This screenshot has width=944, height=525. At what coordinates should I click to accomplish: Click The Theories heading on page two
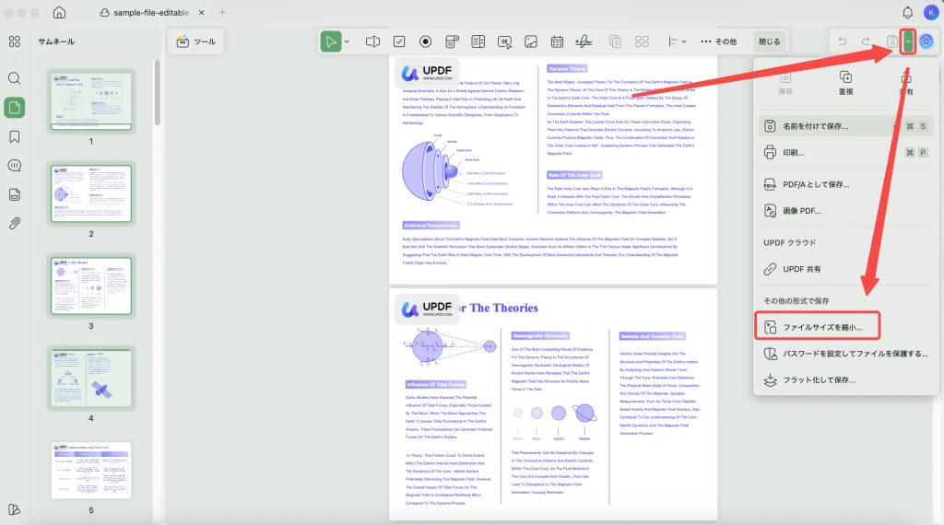click(503, 308)
